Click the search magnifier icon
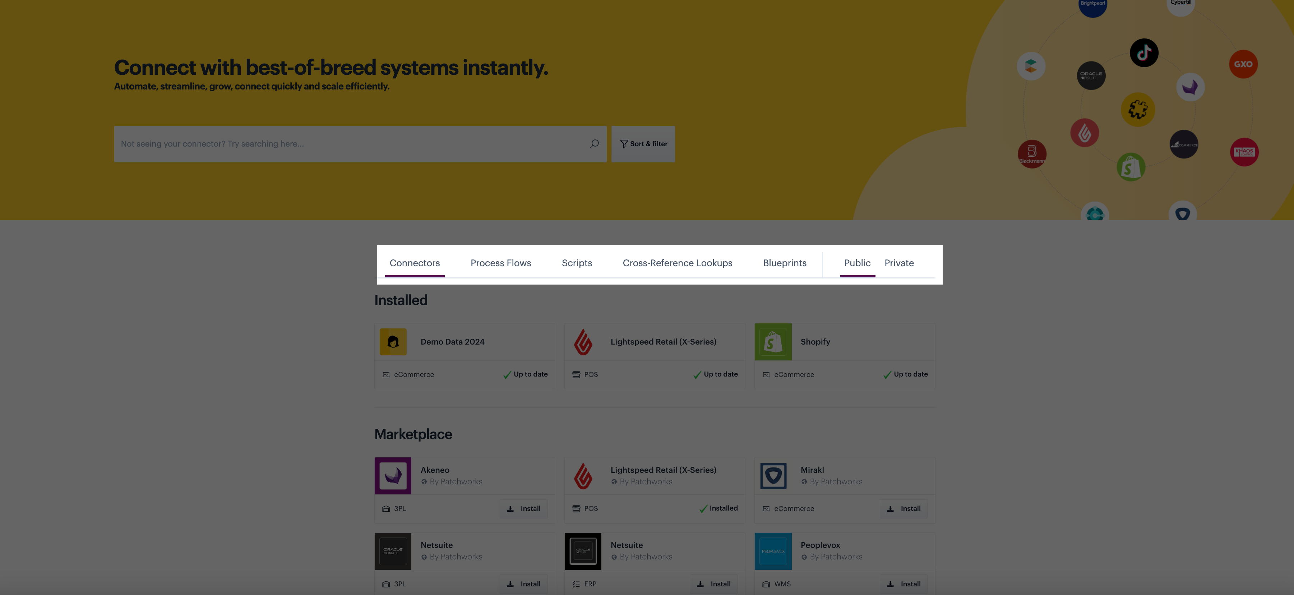Viewport: 1294px width, 595px height. [x=594, y=144]
